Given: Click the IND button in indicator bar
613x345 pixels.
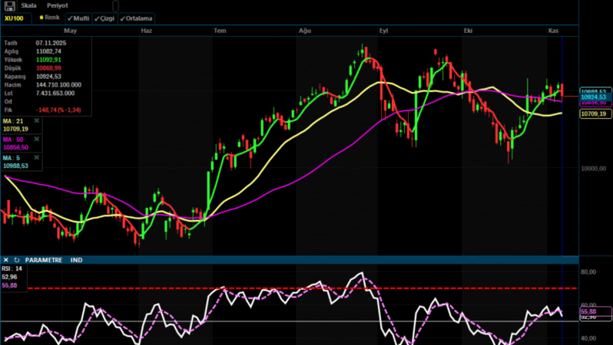Looking at the screenshot, I should click(77, 260).
